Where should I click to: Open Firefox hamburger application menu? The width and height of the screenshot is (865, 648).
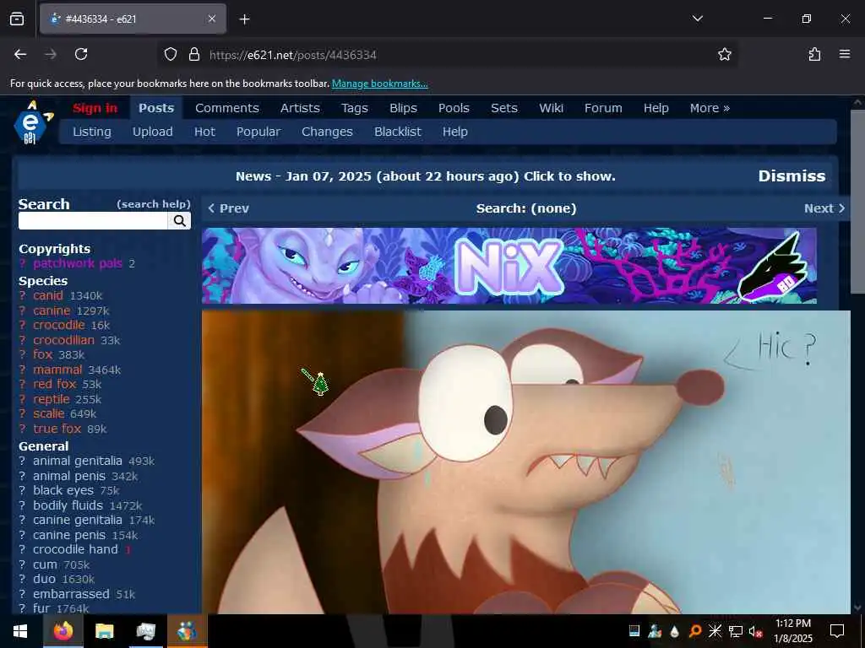(x=845, y=54)
